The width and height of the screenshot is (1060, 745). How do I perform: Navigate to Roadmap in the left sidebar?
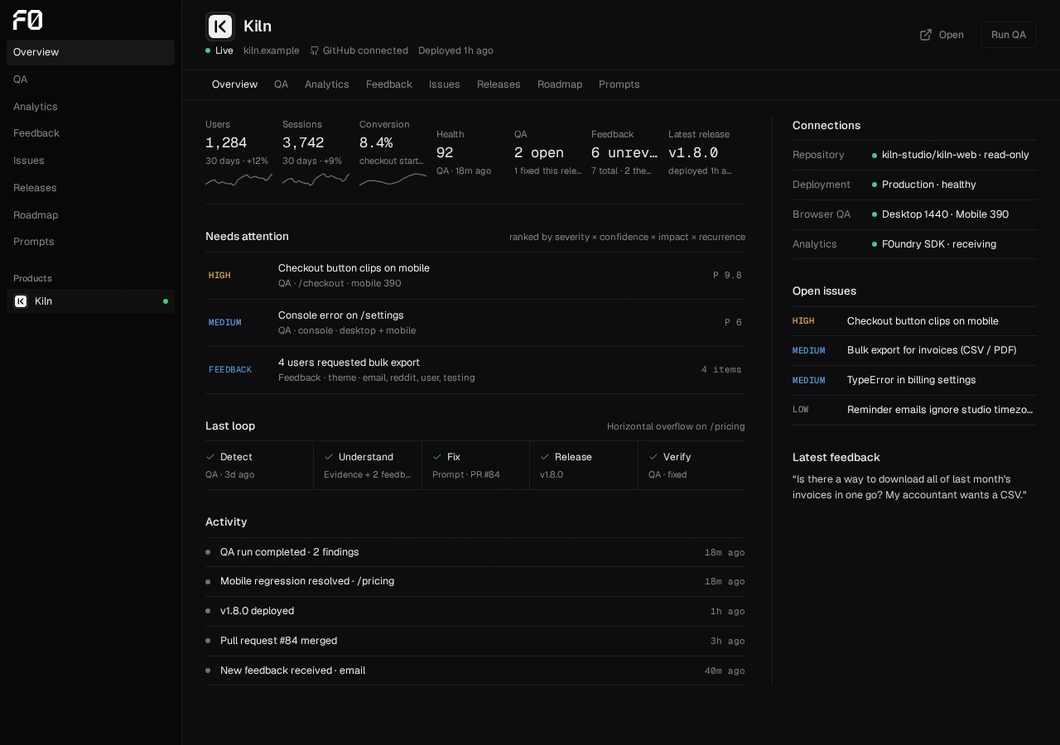pos(91,215)
